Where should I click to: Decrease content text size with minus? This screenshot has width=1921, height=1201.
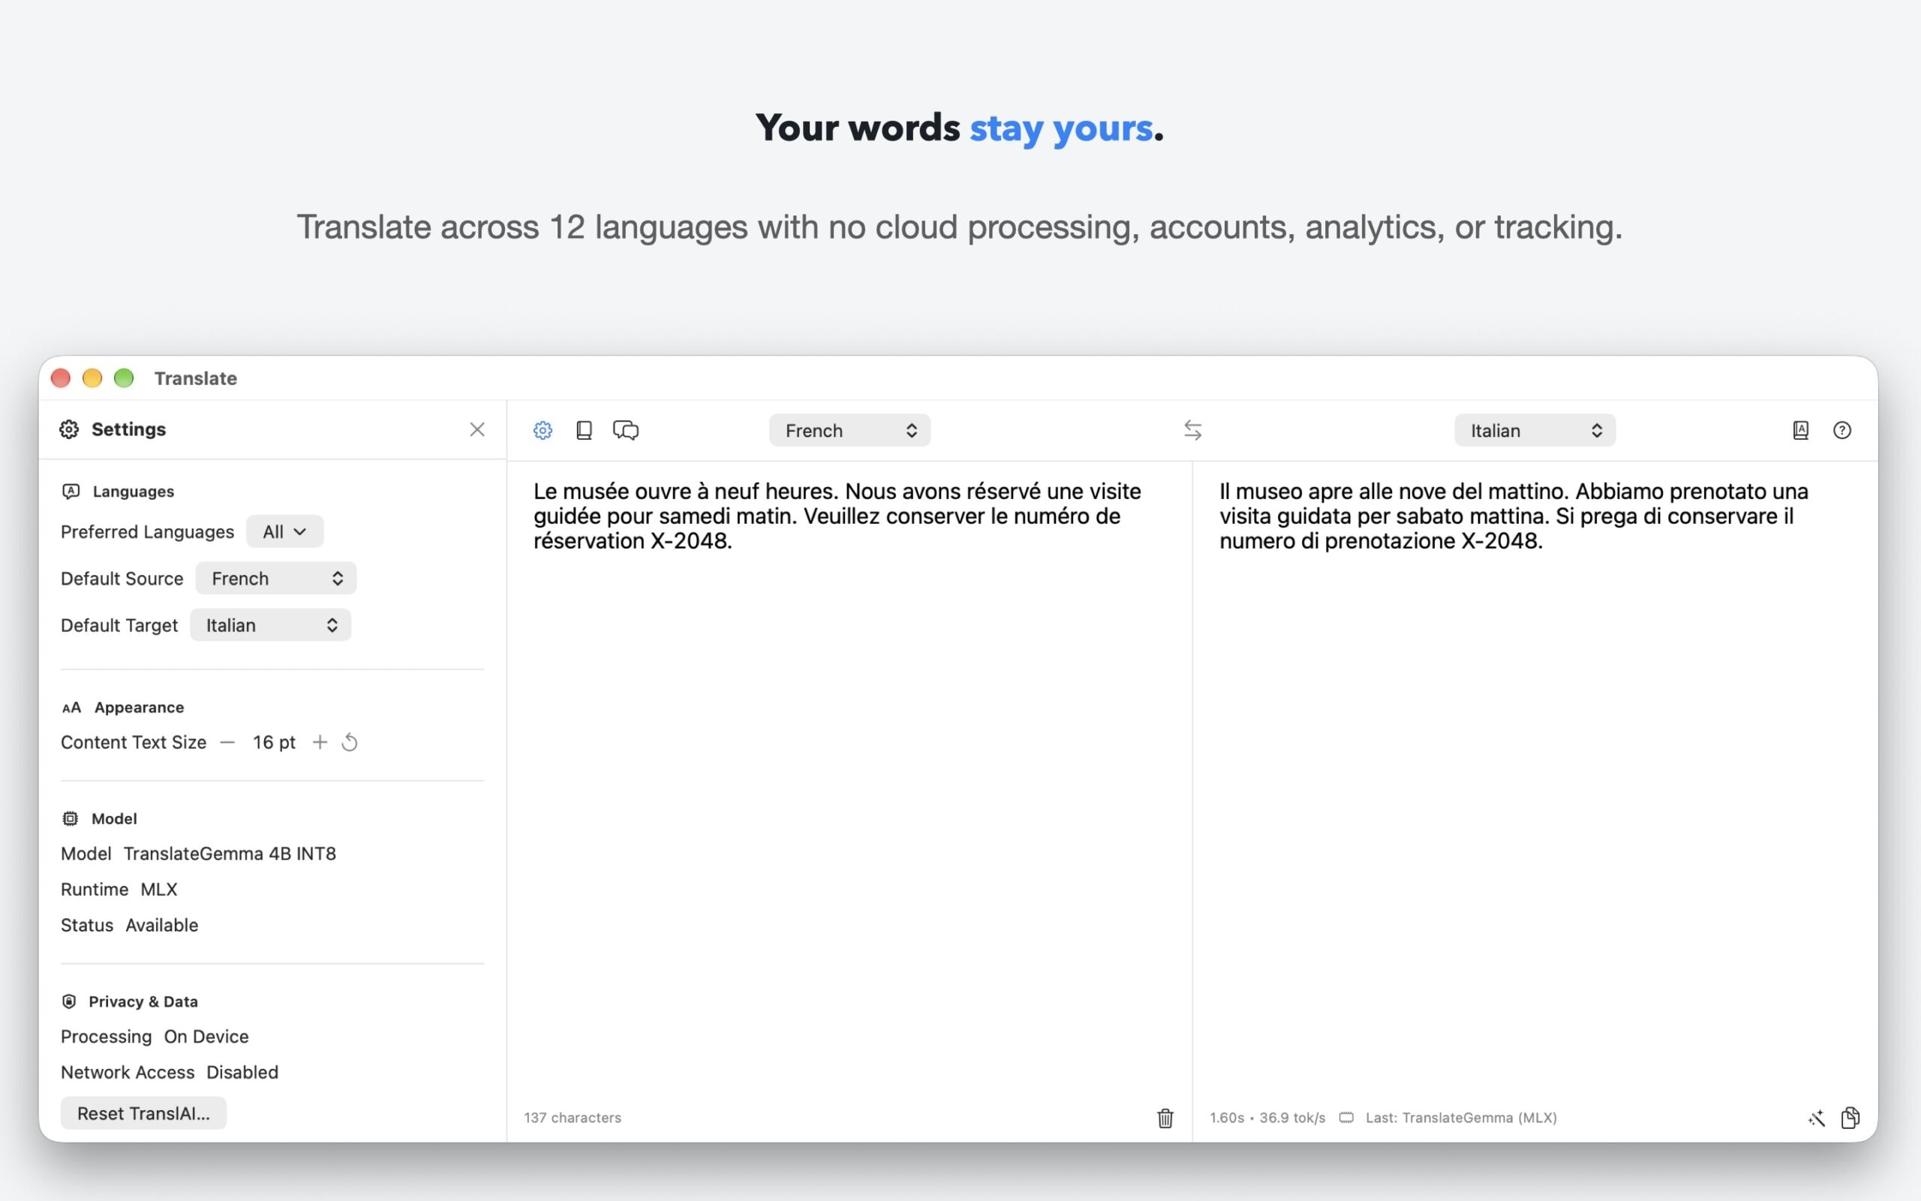(228, 742)
